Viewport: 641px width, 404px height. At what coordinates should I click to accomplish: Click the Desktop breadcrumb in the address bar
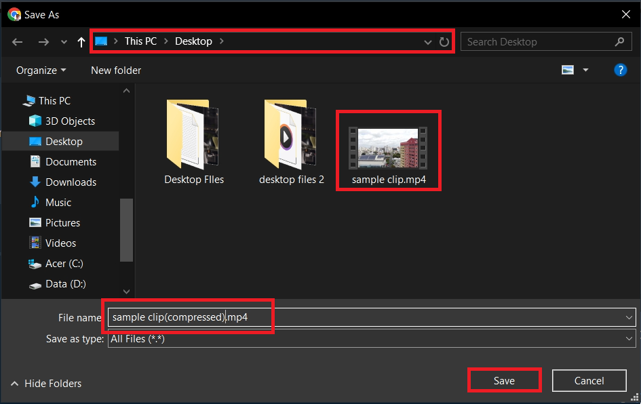193,41
